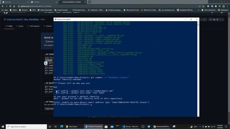
Task: Open the notification center icon
Action: tap(226, 126)
